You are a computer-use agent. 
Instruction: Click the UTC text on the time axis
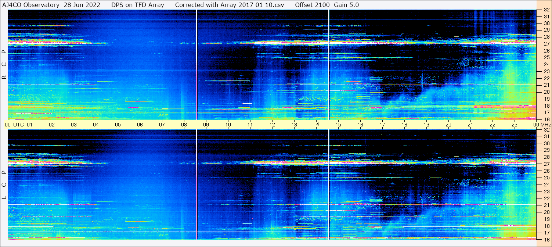tap(19, 125)
